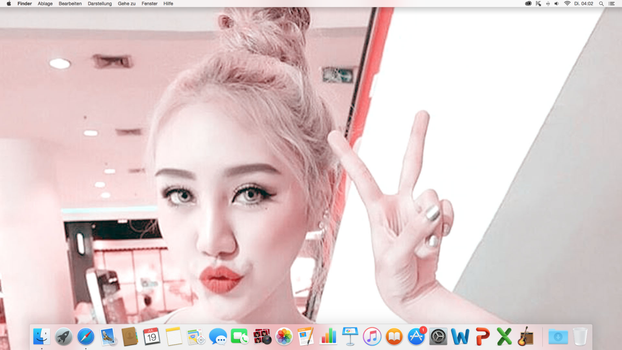The width and height of the screenshot is (622, 350).
Task: Open the Bearbeiten menu
Action: pos(70,3)
